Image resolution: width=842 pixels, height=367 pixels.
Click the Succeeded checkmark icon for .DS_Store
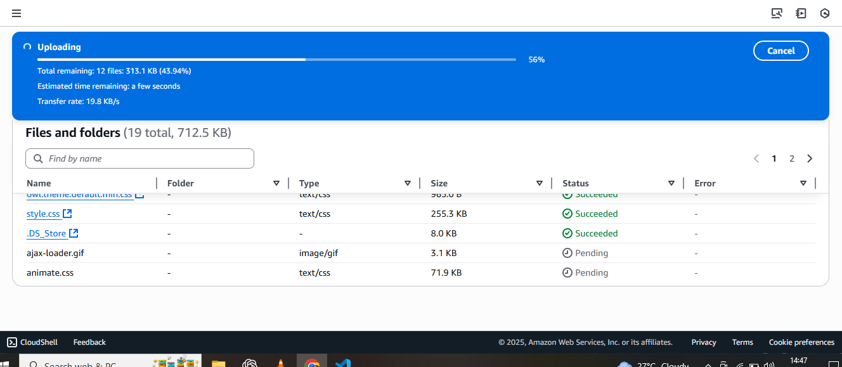(567, 233)
